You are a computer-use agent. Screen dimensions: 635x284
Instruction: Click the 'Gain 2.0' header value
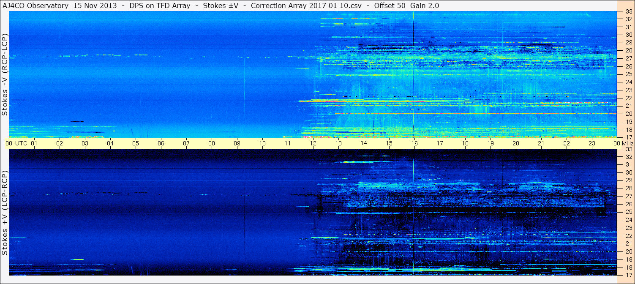point(425,5)
